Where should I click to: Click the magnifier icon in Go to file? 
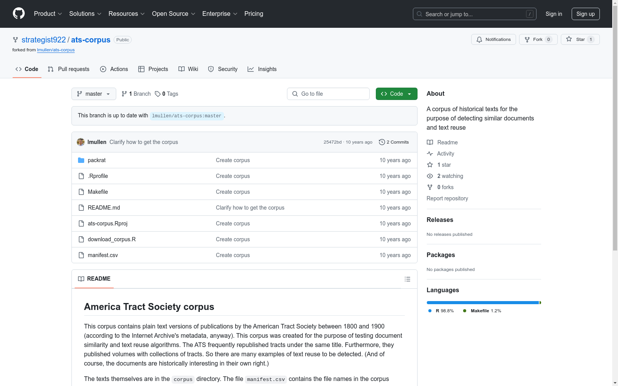click(x=295, y=94)
